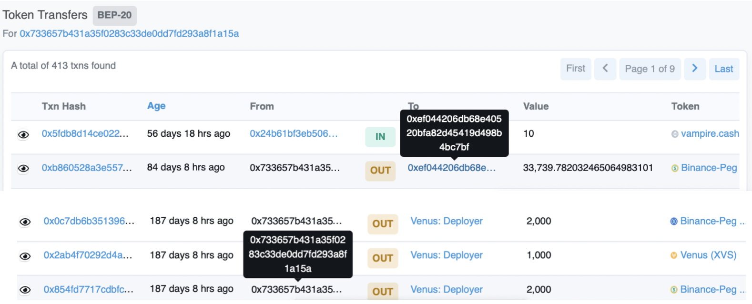Open the address link in page header
This screenshot has width=752, height=304.
point(129,34)
